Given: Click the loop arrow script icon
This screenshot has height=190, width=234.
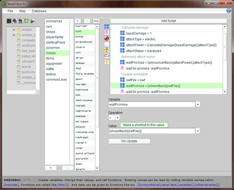Looking at the screenshot, I should (x=107, y=56).
